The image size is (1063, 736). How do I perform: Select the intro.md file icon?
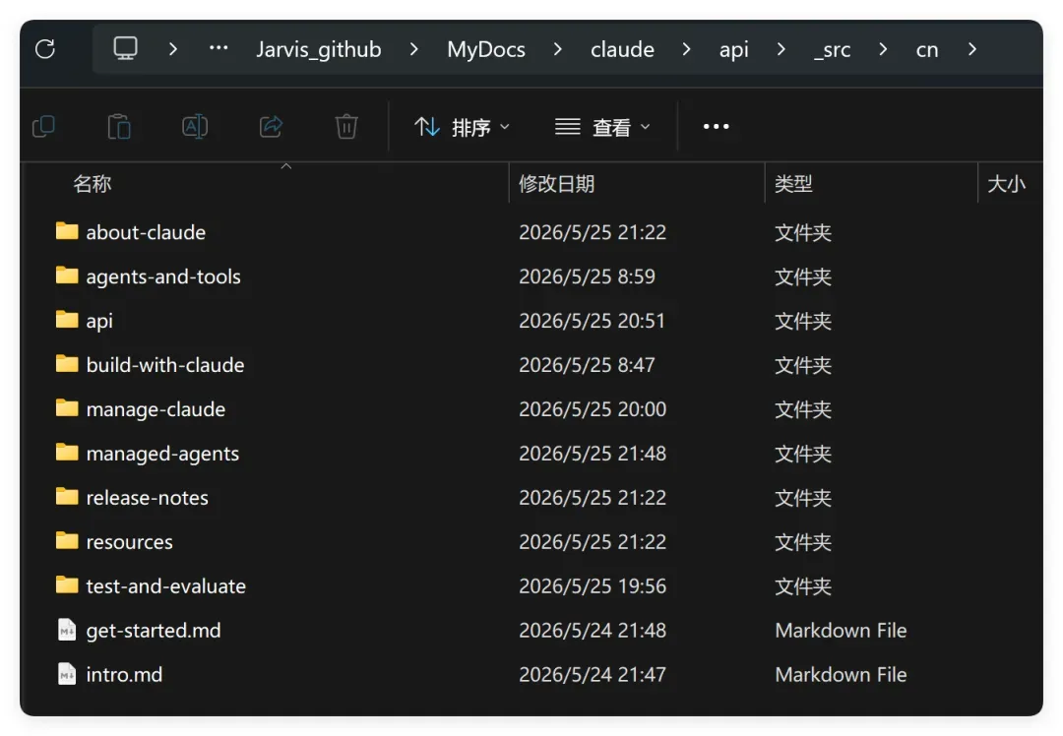coord(67,674)
